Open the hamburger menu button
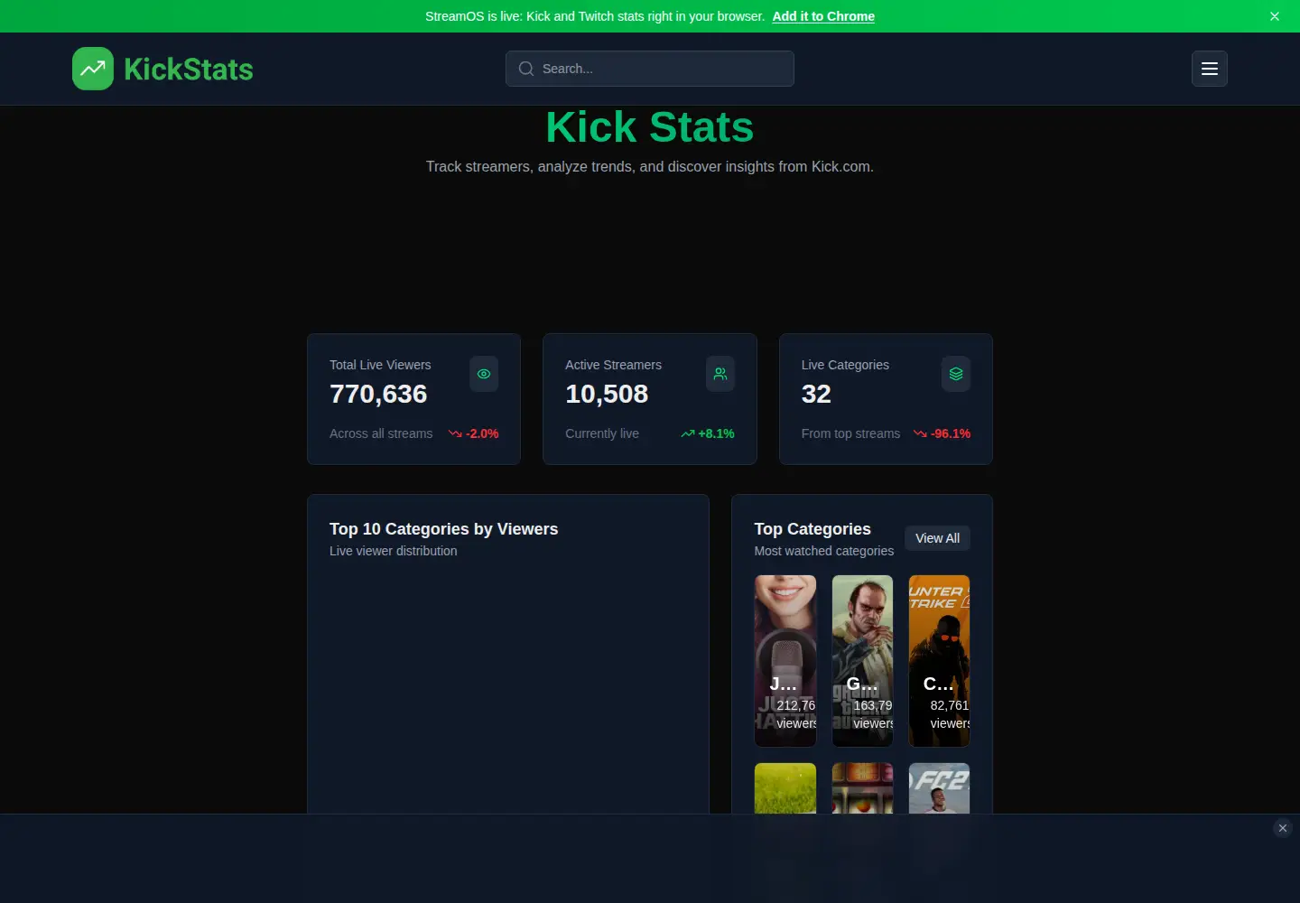Image resolution: width=1300 pixels, height=903 pixels. (1210, 69)
